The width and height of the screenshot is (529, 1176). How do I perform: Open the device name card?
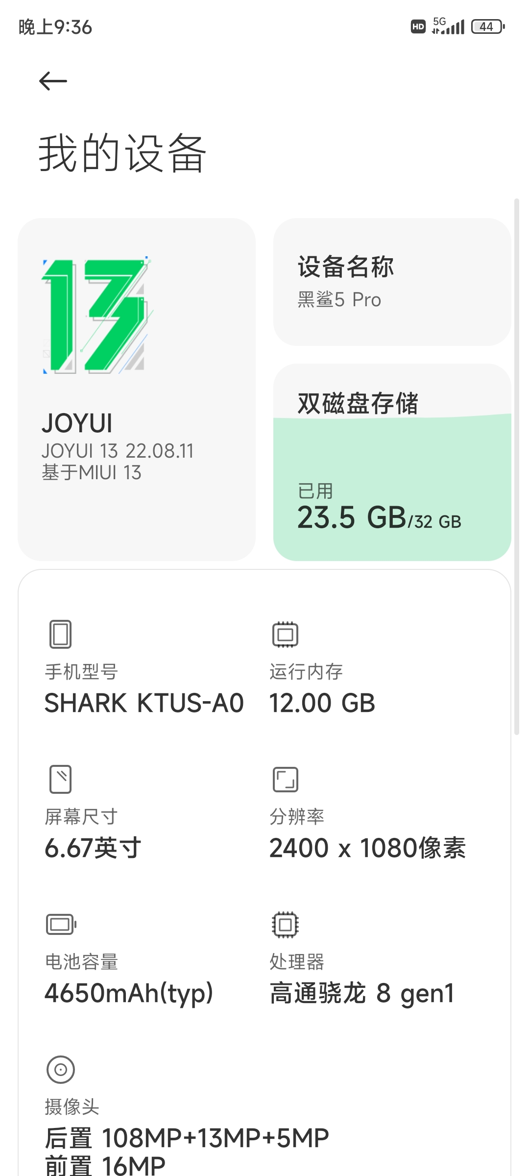[392, 282]
